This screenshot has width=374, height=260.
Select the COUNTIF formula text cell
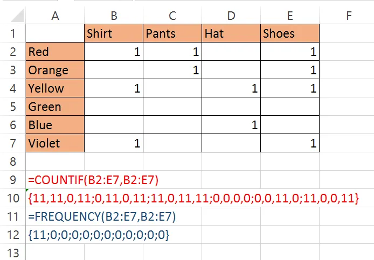click(93, 180)
